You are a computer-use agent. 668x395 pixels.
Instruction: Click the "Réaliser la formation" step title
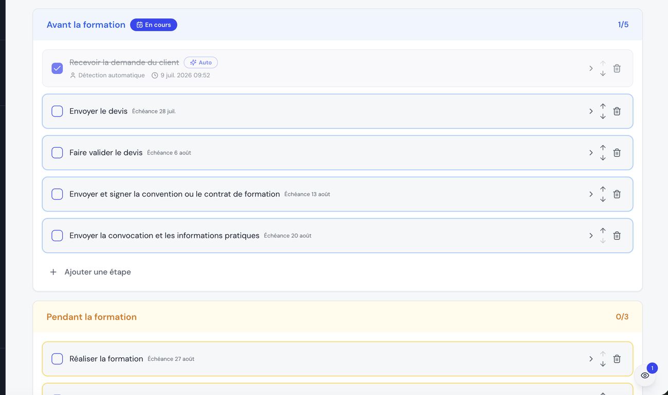pos(106,359)
